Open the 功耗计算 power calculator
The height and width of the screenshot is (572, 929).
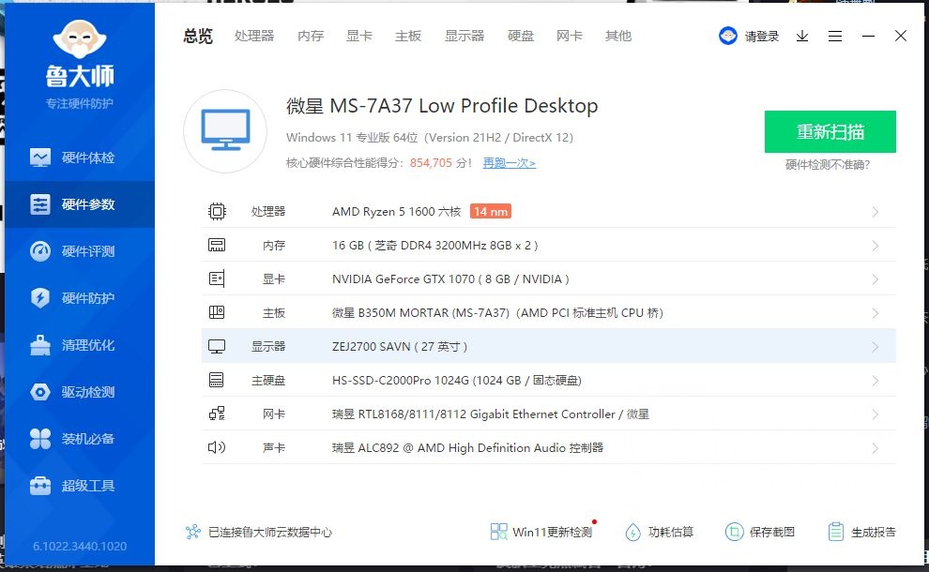(660, 531)
